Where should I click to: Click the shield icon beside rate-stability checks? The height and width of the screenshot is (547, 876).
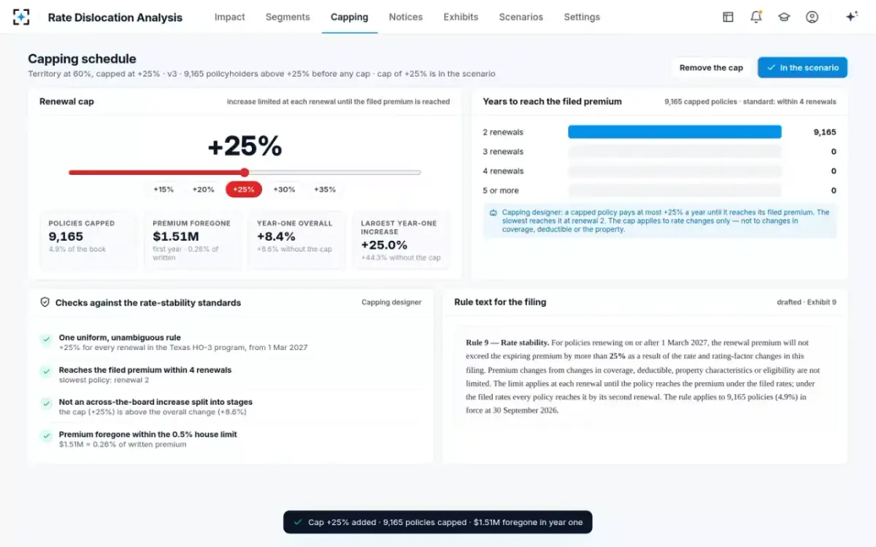point(45,302)
